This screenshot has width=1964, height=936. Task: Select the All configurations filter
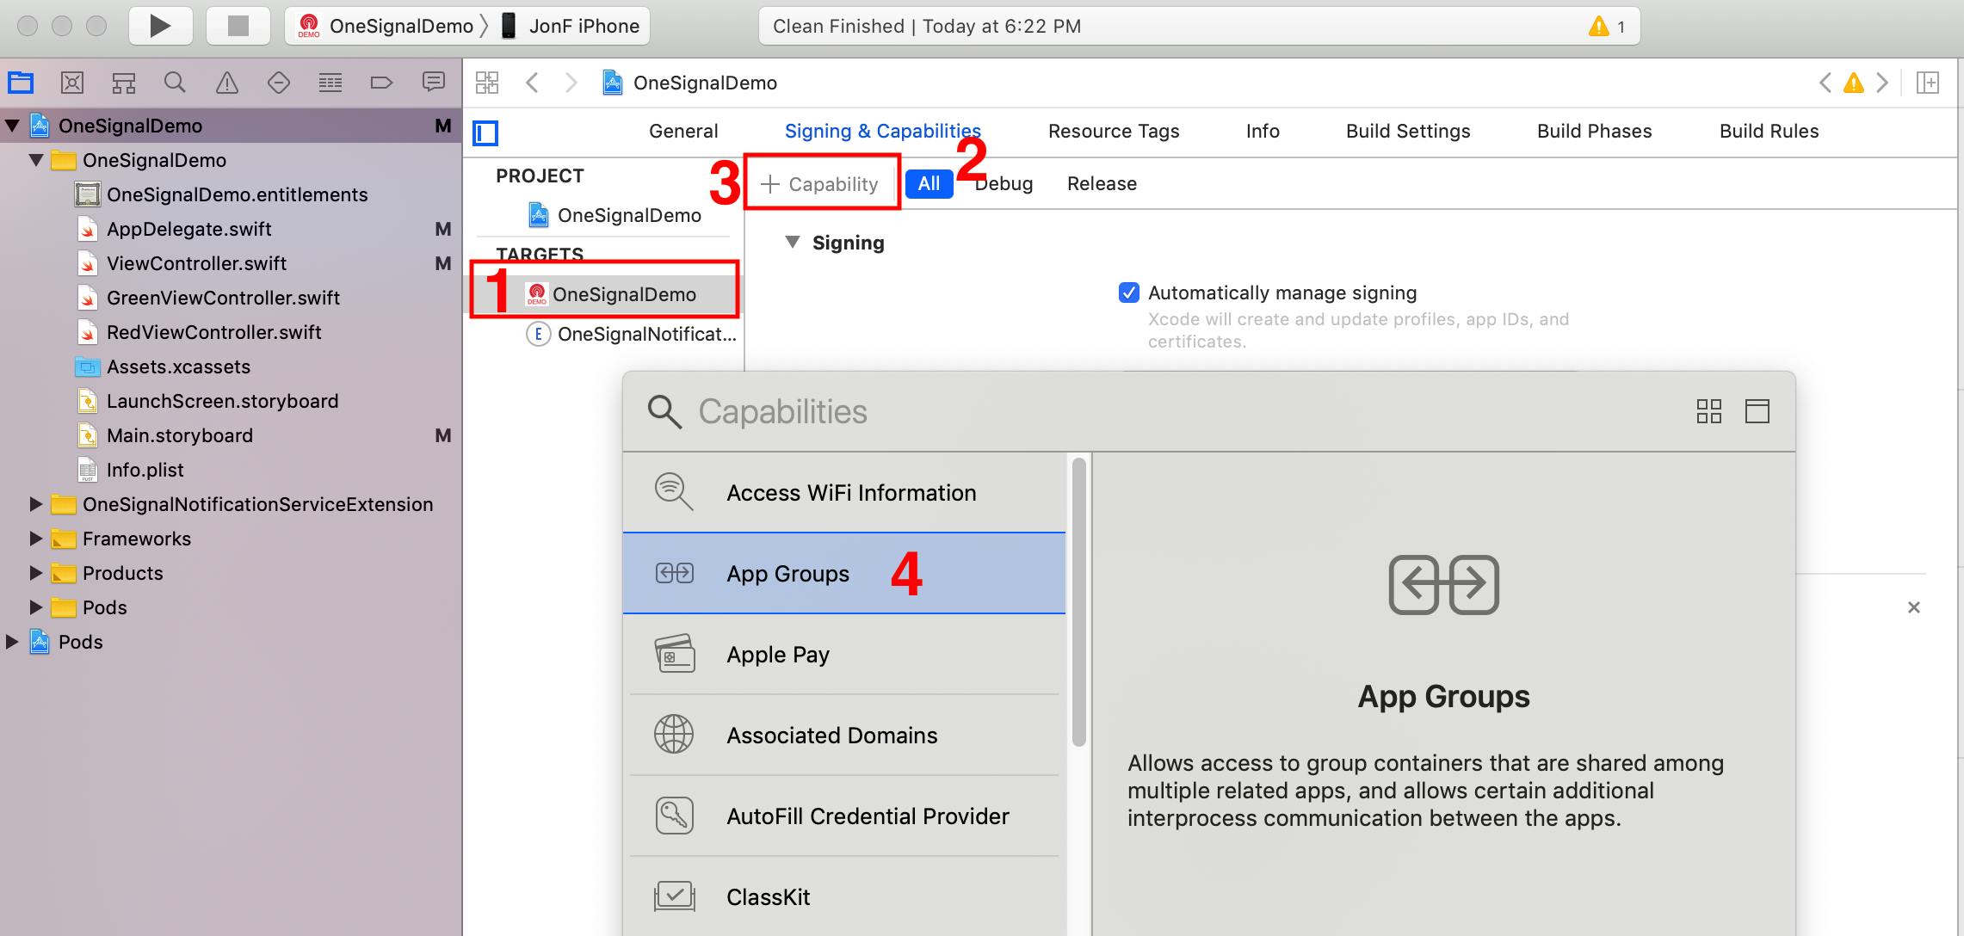[929, 183]
